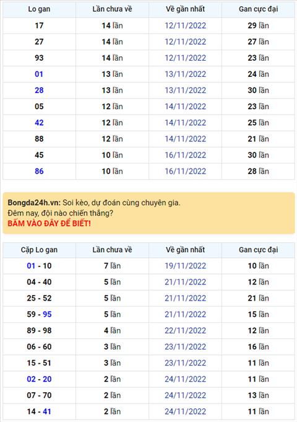Click date 14/11/2022 in row 05
Image resolution: width=297 pixels, height=422 pixels.
point(186,107)
